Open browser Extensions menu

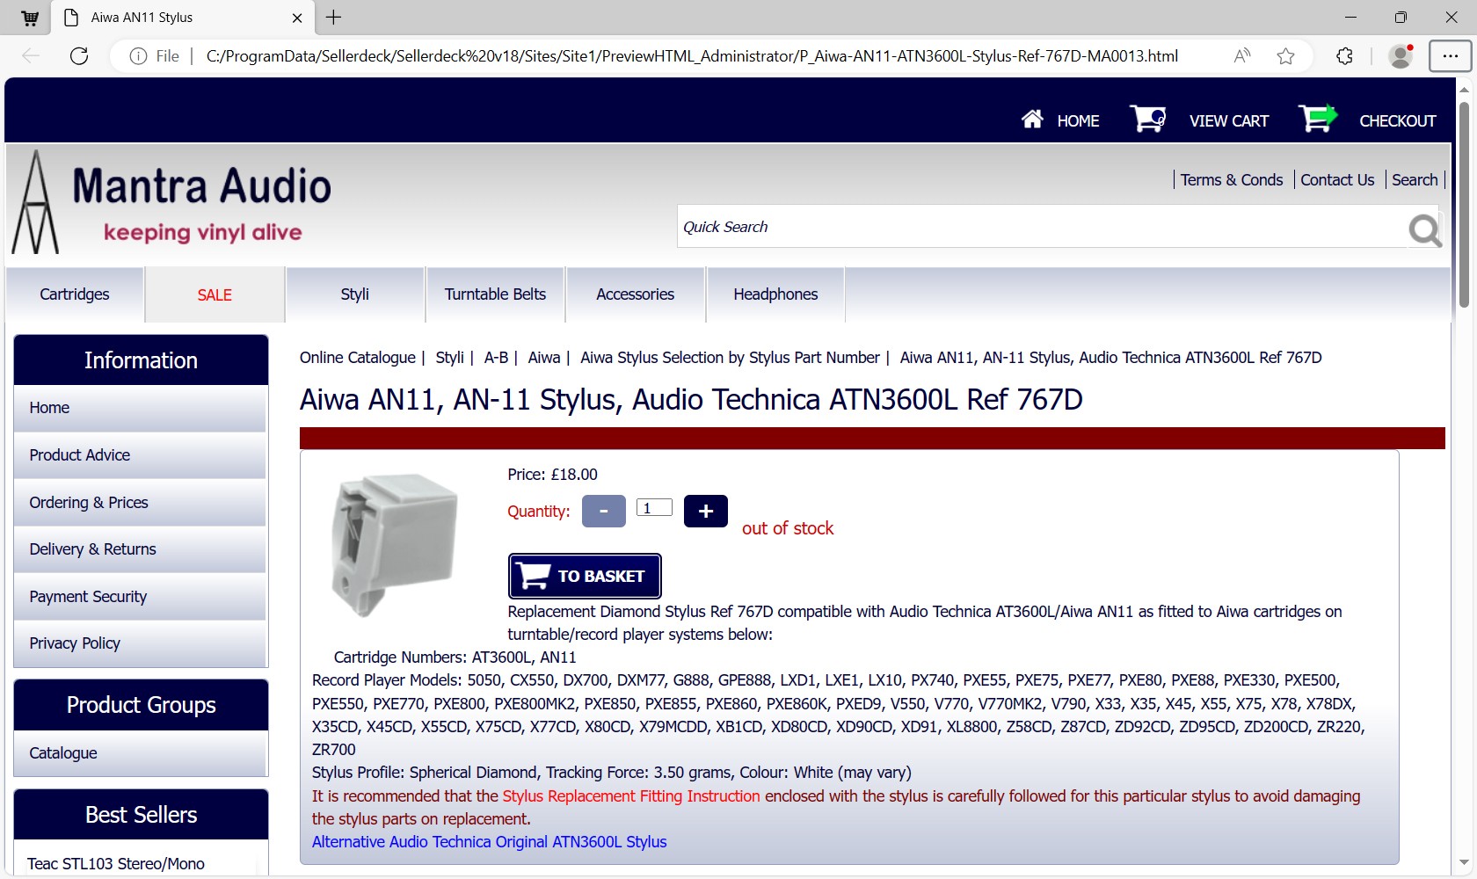[x=1344, y=56]
